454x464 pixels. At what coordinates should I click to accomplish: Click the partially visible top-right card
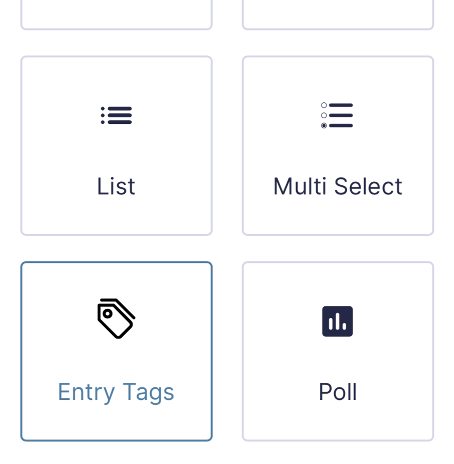coord(338,14)
